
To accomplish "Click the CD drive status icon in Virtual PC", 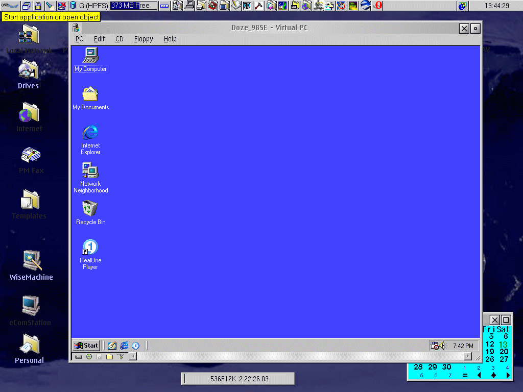I will click(89, 357).
